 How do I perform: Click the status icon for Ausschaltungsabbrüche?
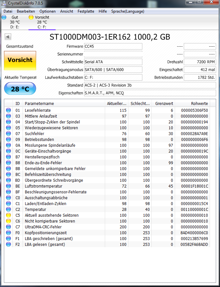[x=8, y=198]
